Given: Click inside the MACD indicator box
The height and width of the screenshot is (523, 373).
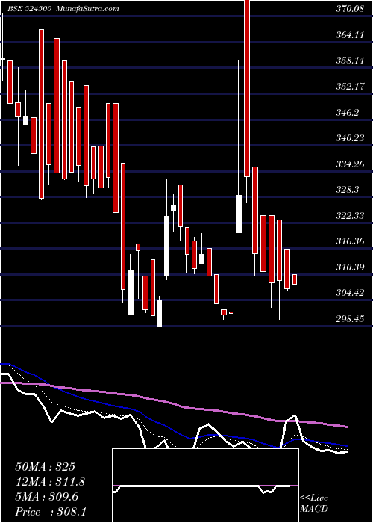Looking at the screenshot, I should click(x=205, y=486).
